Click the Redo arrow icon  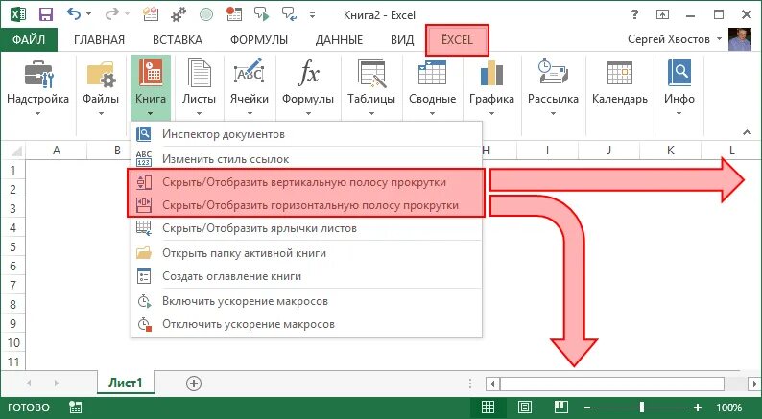[111, 14]
